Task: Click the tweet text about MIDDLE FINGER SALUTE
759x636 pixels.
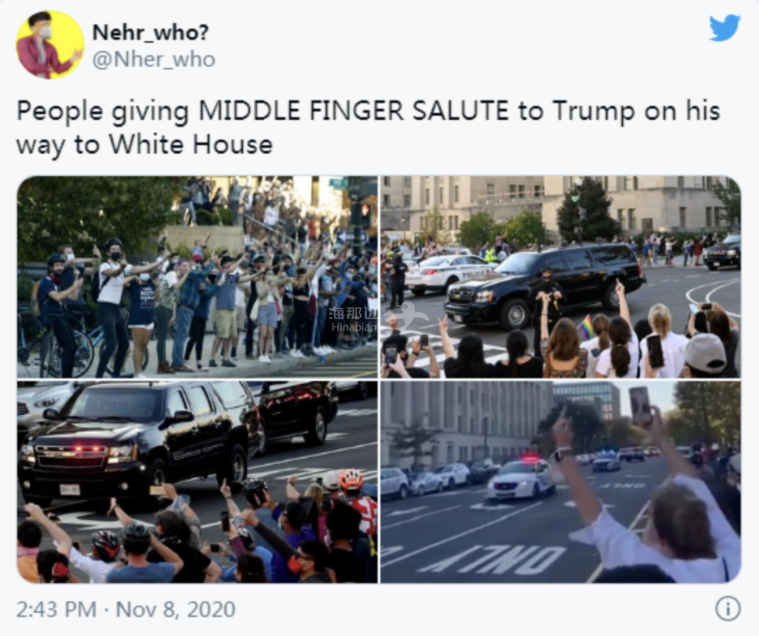Action: coord(368,127)
